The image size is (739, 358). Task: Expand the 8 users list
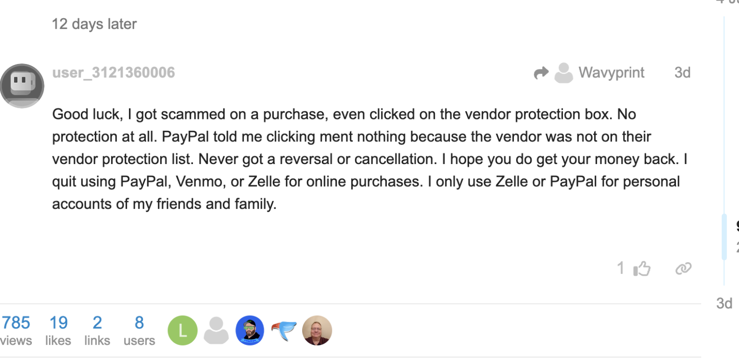139,330
